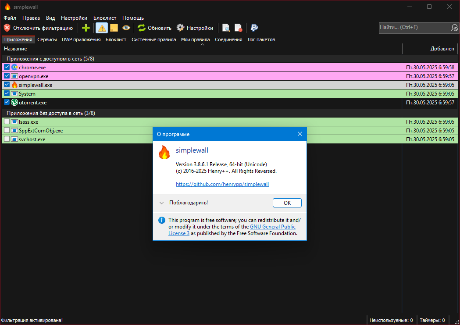Uncheck the chrome.exe checkbox
The width and height of the screenshot is (460, 325).
coord(7,67)
